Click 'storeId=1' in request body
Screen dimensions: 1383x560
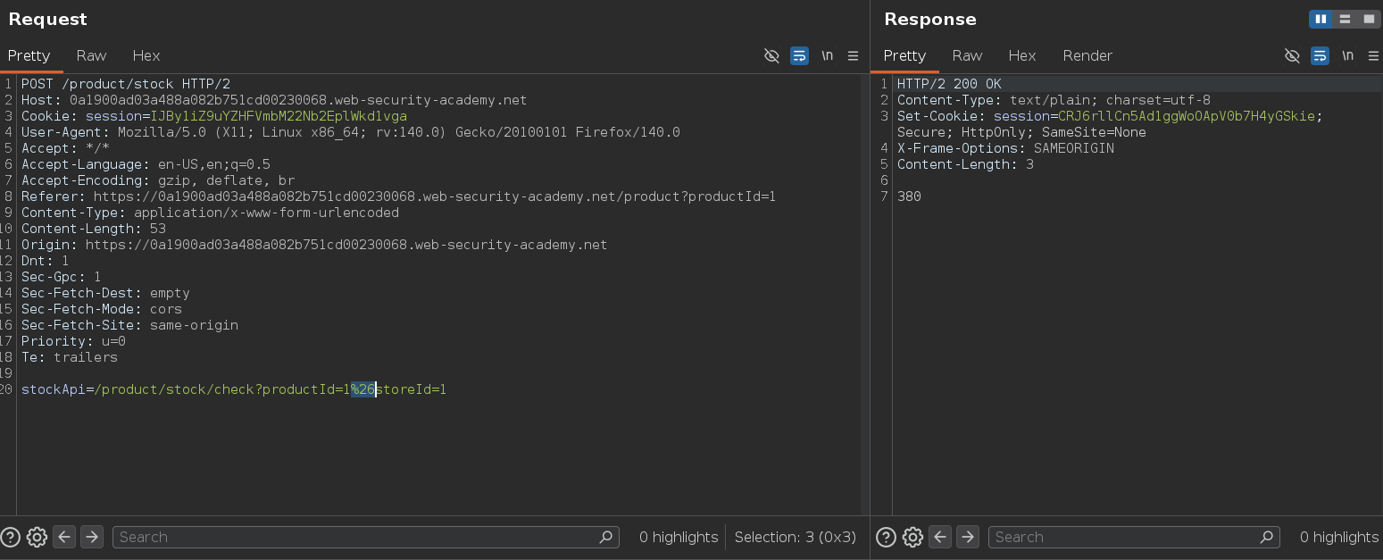[x=411, y=389]
